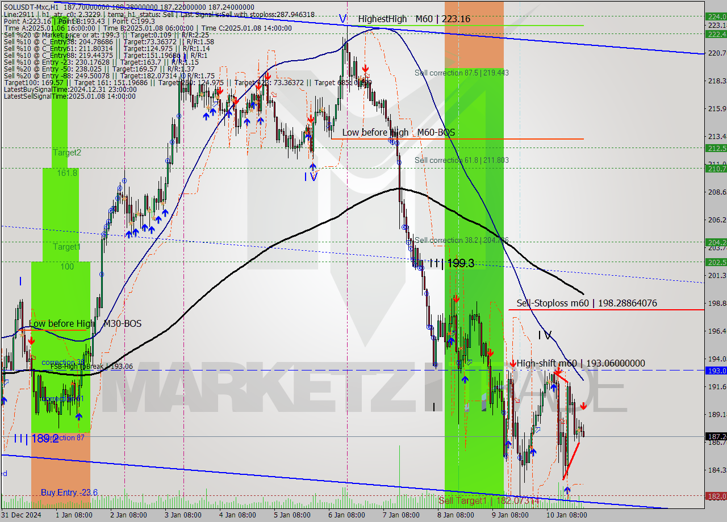Click the 215.9 price scale value
This screenshot has height=522, width=727.
[x=717, y=108]
